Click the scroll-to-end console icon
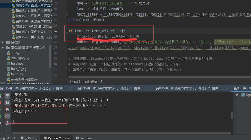 coord(7,103)
